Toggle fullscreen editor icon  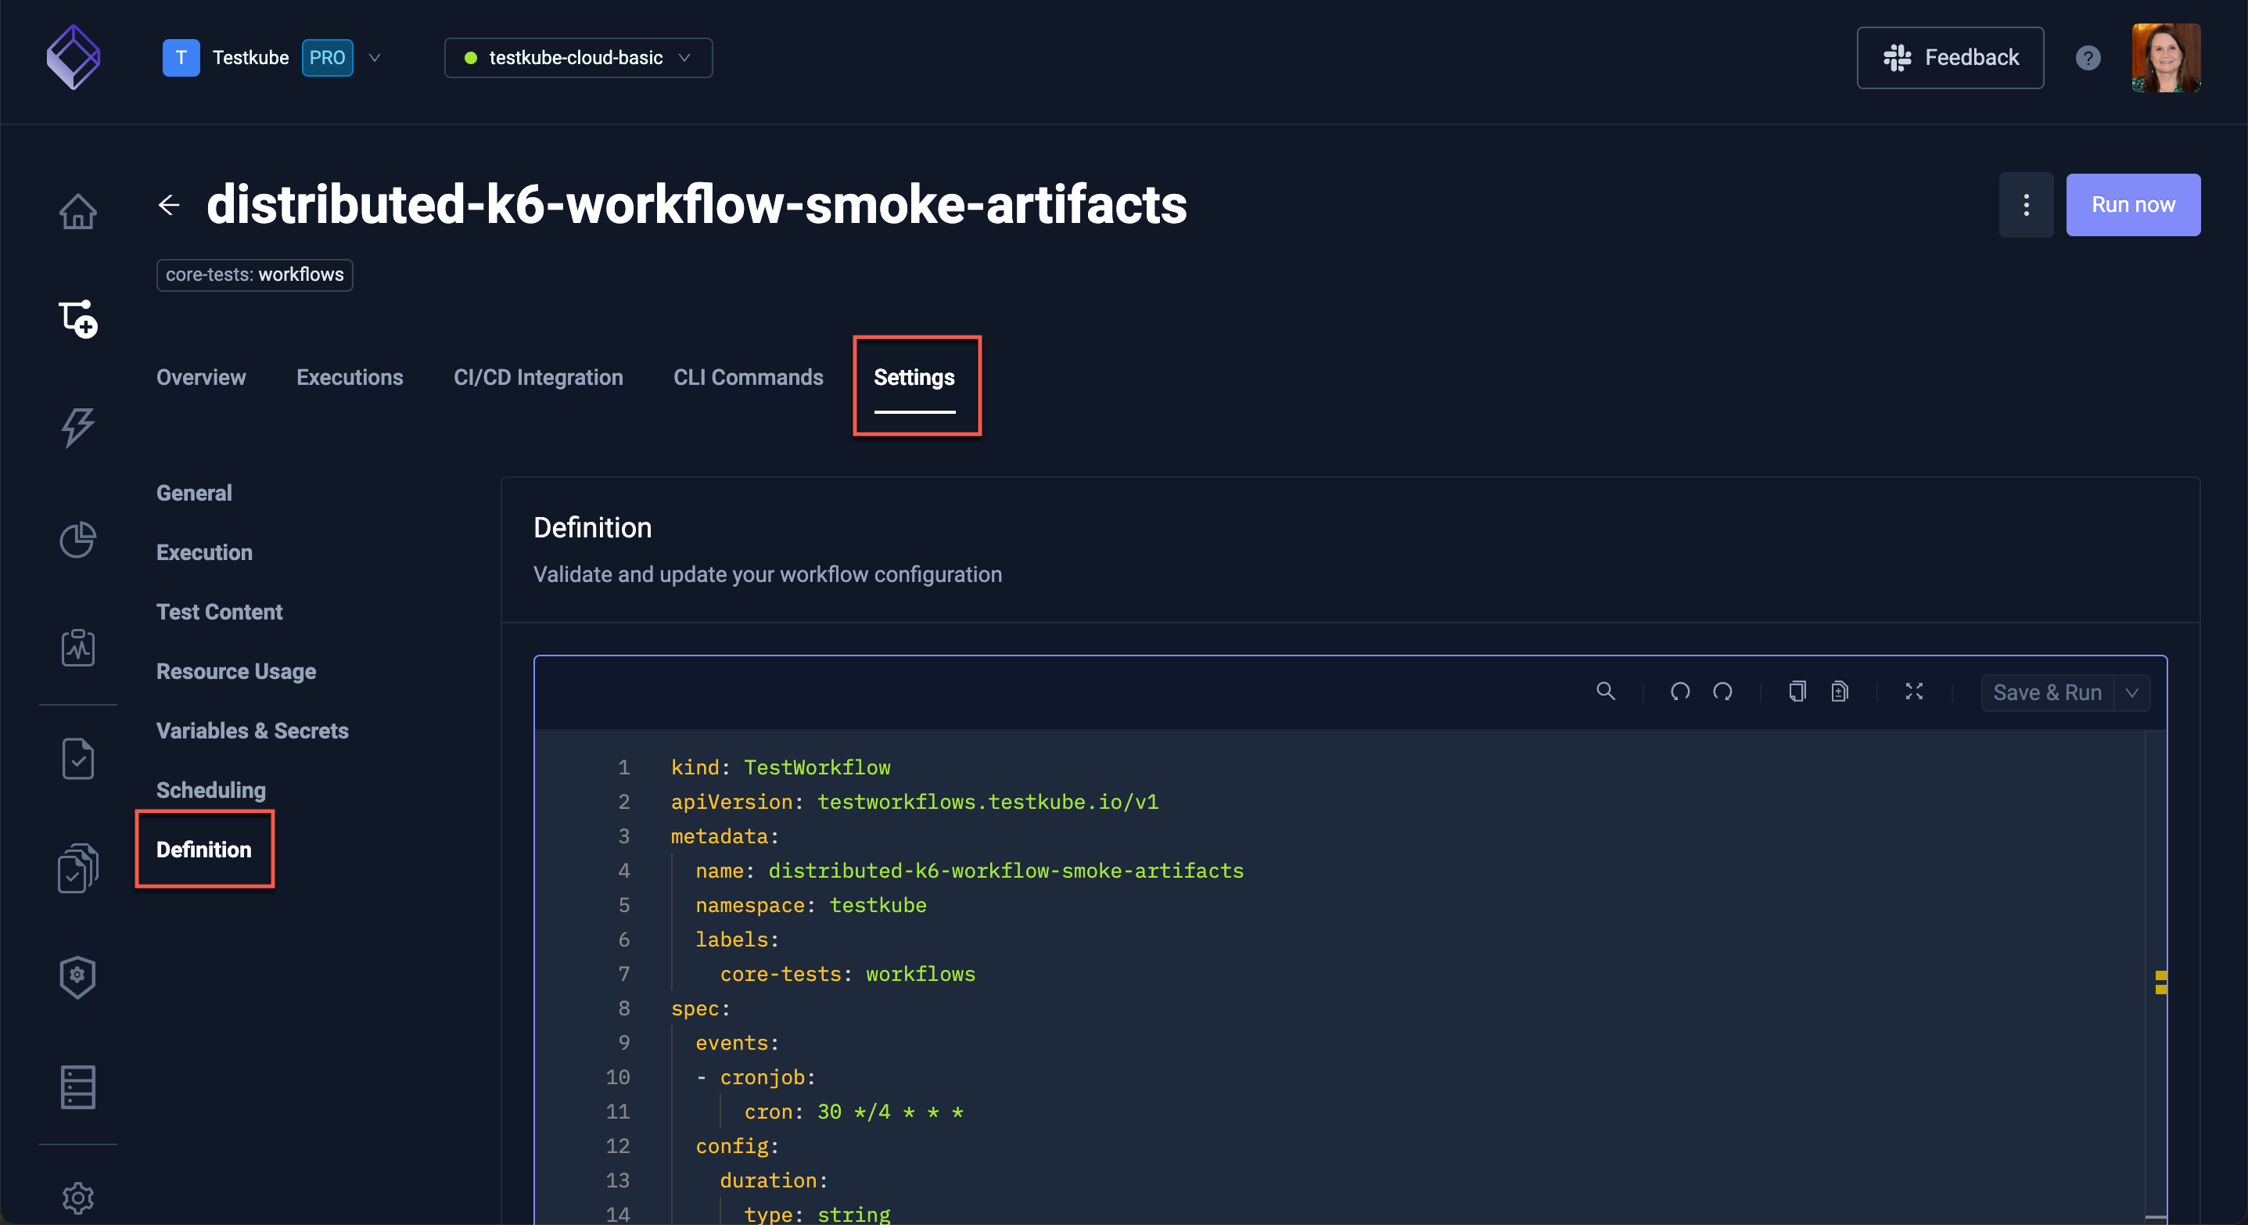tap(1914, 692)
